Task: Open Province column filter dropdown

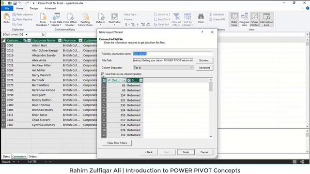Action: (x=80, y=41)
